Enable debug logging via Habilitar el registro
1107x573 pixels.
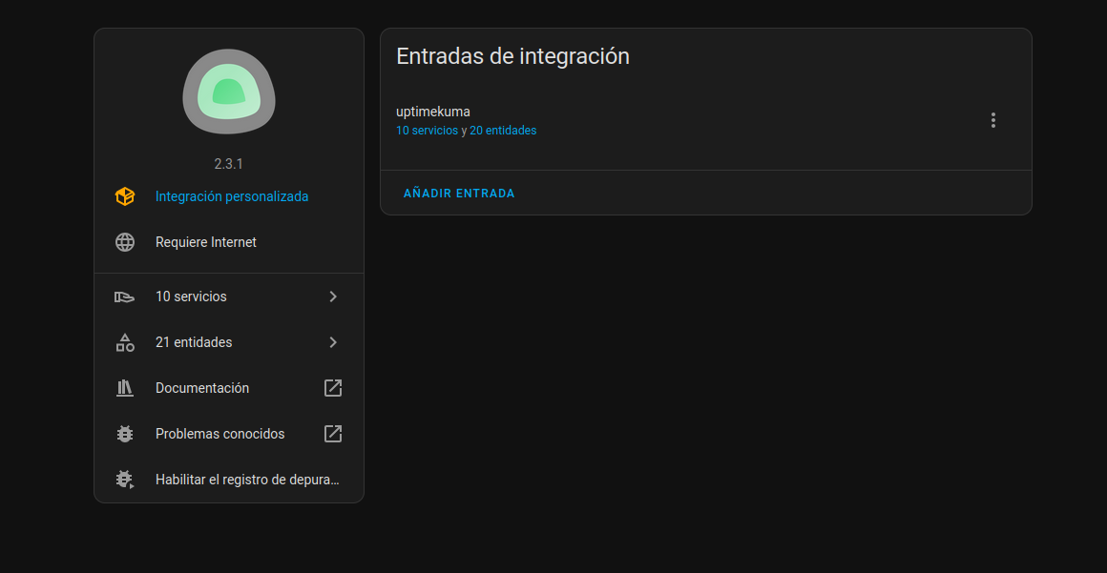247,480
